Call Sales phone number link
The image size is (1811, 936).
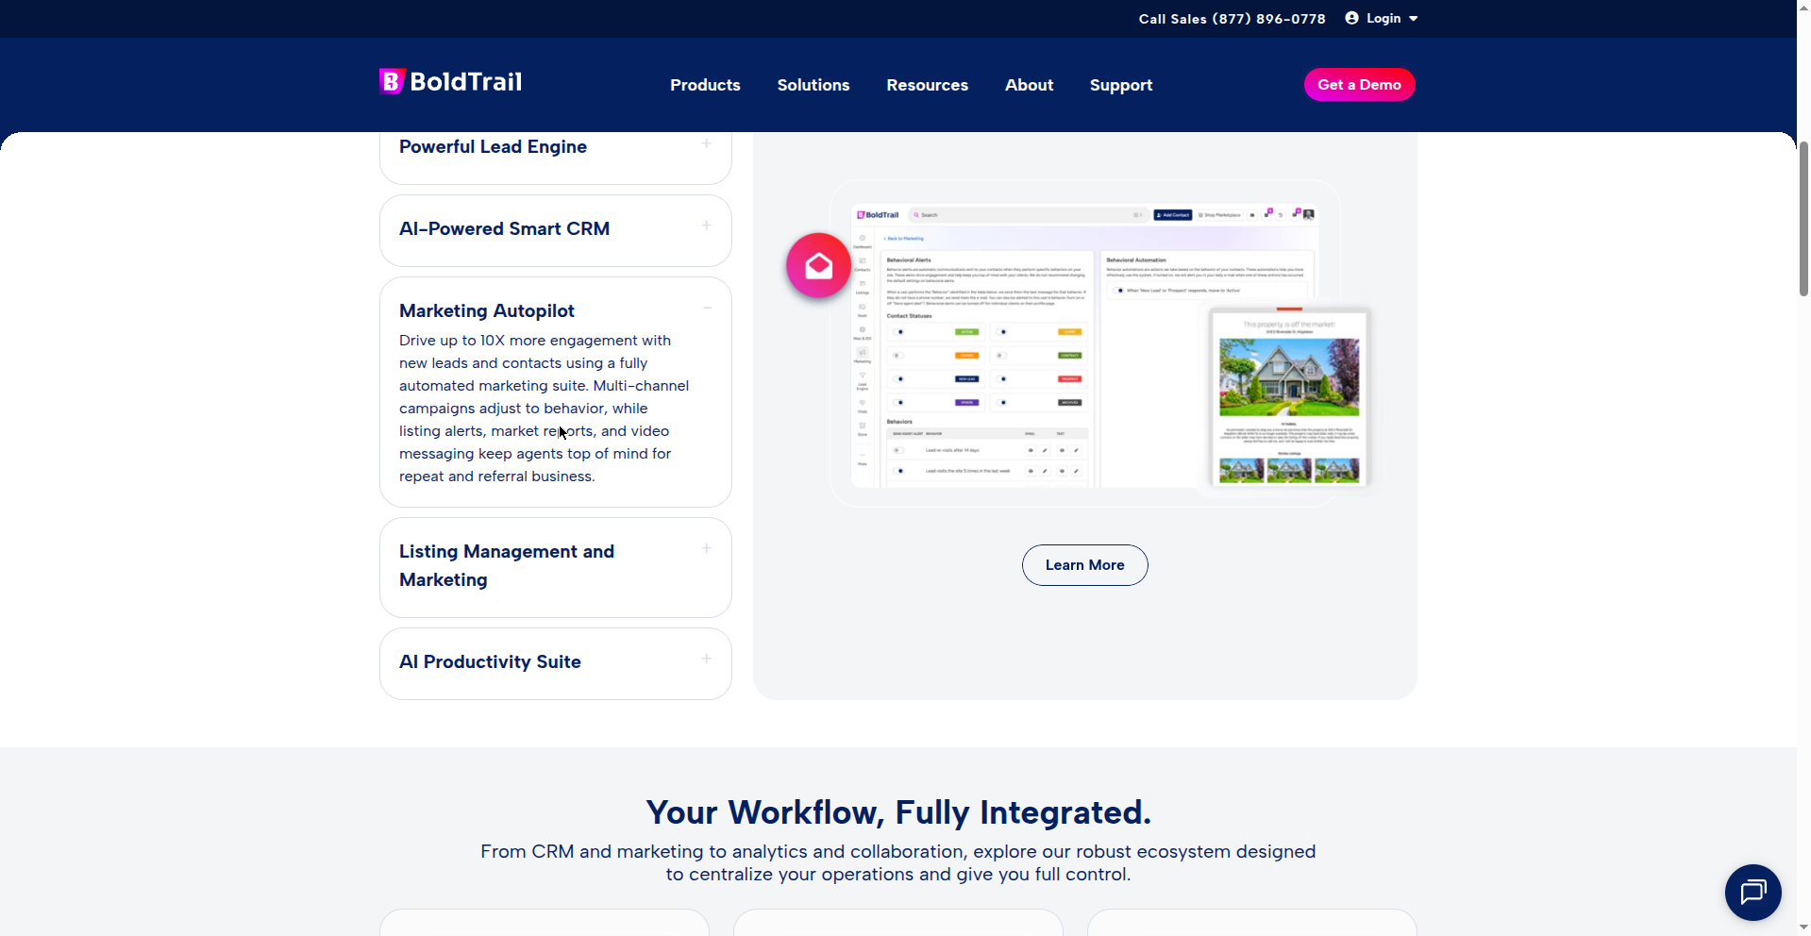pyautogui.click(x=1232, y=19)
